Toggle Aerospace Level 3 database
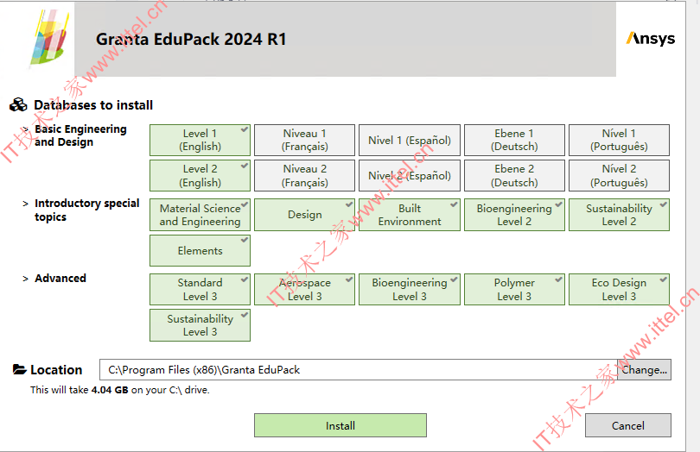The width and height of the screenshot is (700, 452). pos(304,289)
